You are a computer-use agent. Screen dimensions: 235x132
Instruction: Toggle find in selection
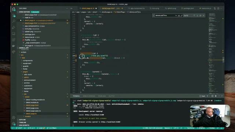[x=200, y=15]
